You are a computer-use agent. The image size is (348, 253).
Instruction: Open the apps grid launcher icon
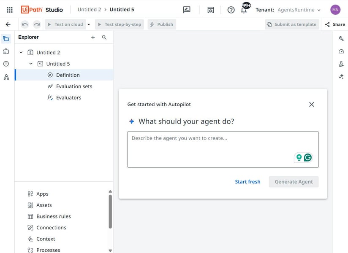click(10, 10)
